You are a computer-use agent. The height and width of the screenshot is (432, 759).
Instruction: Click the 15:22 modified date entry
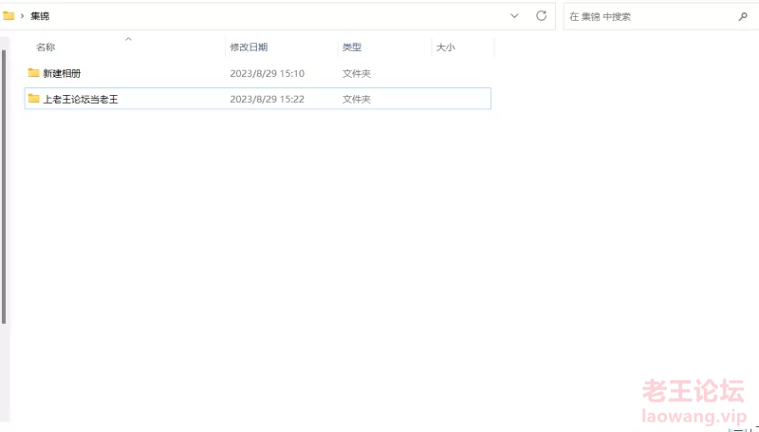[x=267, y=99]
